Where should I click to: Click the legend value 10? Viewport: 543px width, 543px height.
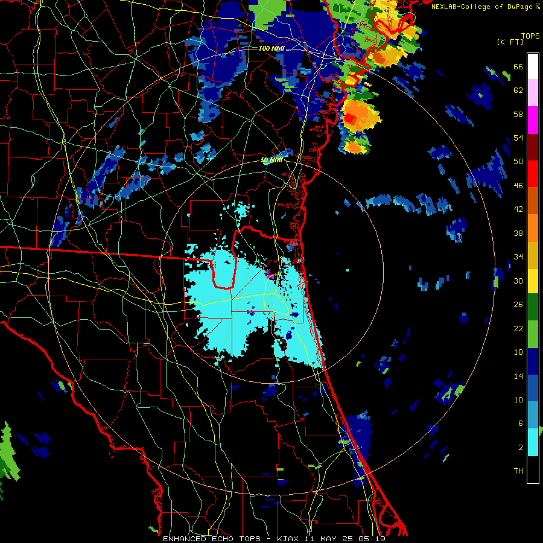point(518,399)
